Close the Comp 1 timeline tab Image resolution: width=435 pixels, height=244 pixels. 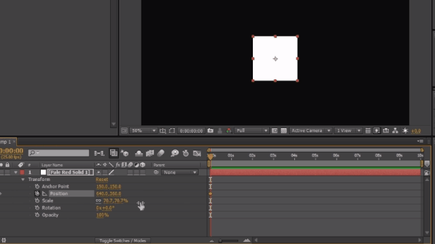pyautogui.click(x=14, y=142)
